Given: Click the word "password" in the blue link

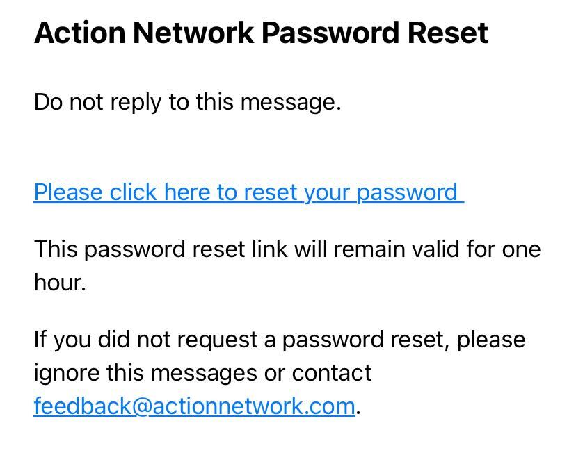Looking at the screenshot, I should [x=407, y=193].
